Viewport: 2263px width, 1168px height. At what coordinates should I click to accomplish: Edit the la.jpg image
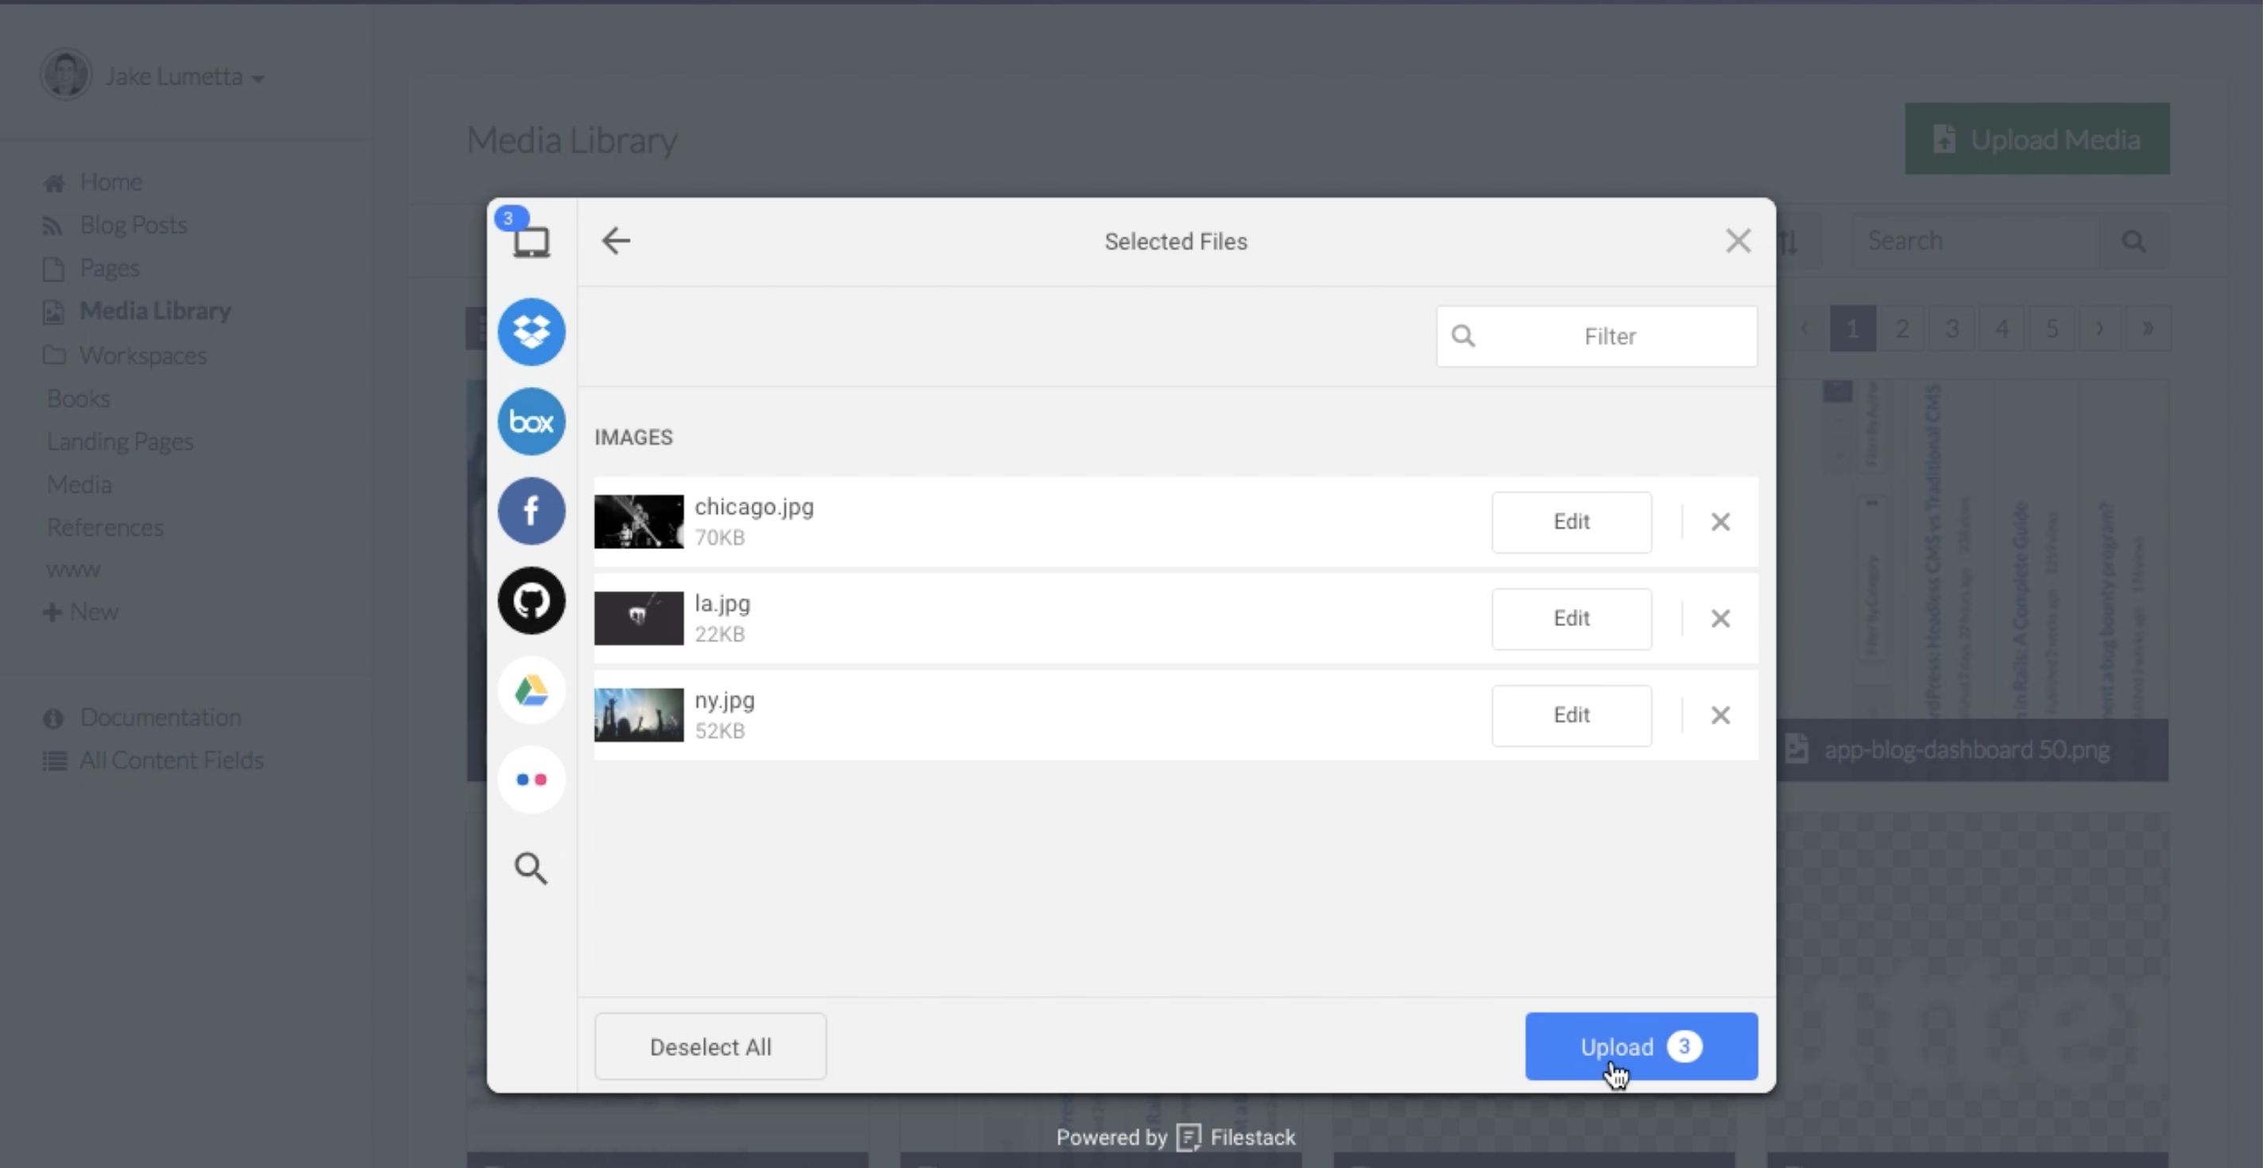pos(1572,618)
